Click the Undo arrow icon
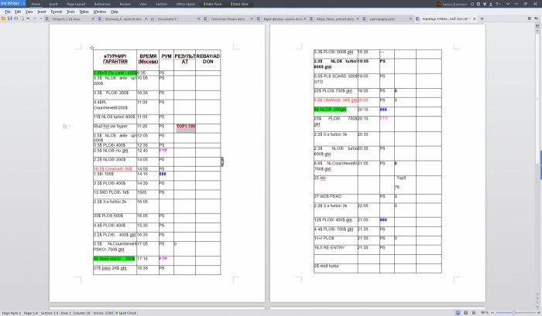Screen dimensions: 542x316 coord(29,19)
